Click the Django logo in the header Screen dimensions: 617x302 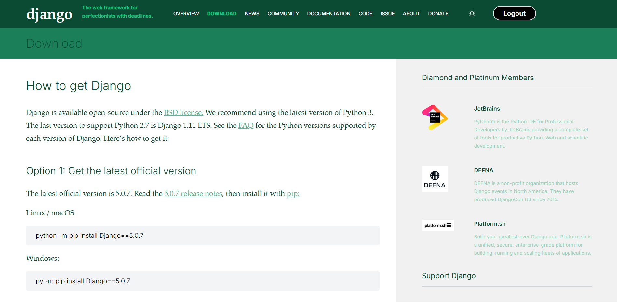49,14
